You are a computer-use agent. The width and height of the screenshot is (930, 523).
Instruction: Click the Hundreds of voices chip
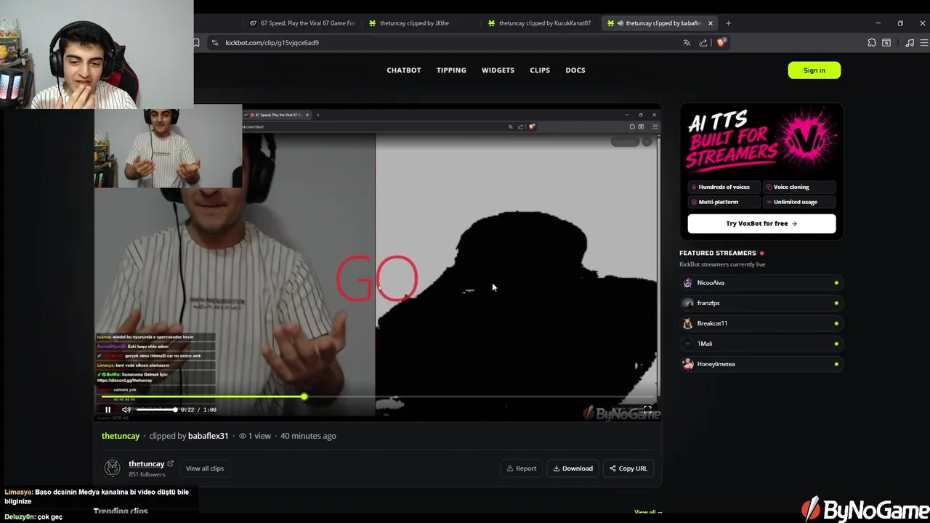tap(724, 187)
